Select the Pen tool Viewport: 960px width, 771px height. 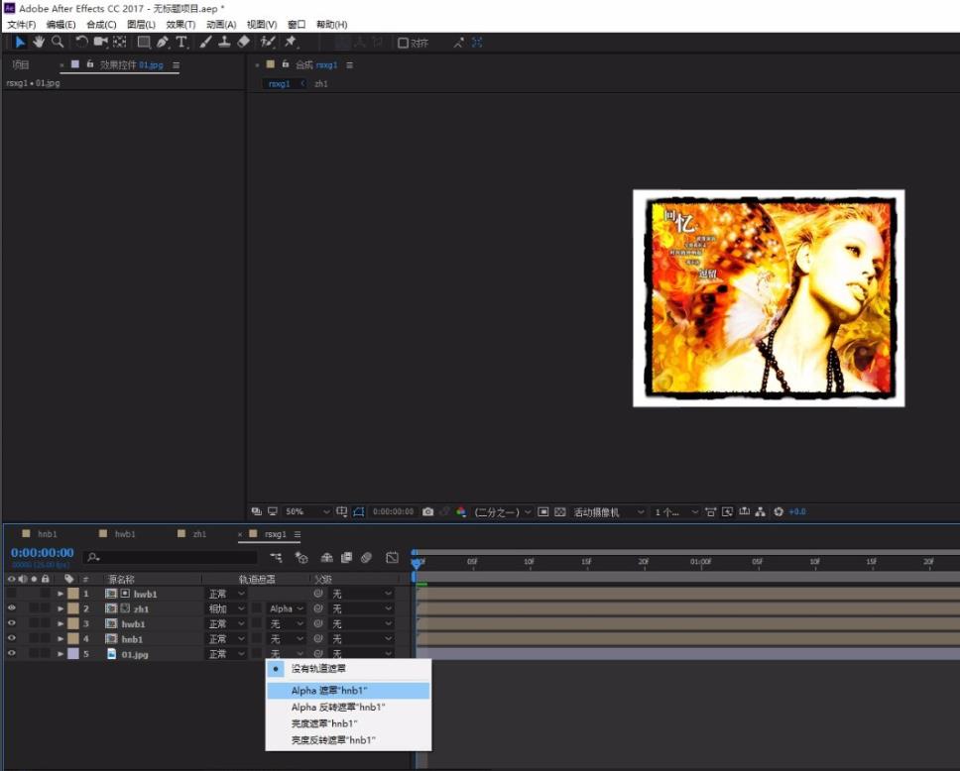tap(163, 42)
